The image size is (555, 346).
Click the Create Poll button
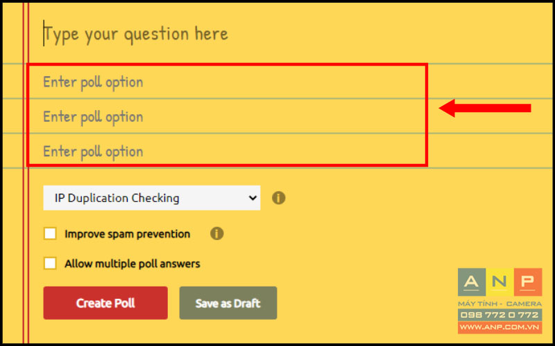(x=105, y=303)
